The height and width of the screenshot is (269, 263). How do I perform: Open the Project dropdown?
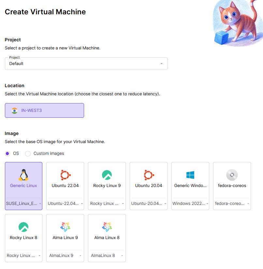(86, 64)
